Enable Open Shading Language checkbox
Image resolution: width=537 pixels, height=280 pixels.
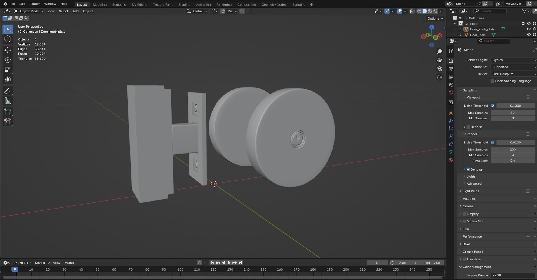pos(493,81)
